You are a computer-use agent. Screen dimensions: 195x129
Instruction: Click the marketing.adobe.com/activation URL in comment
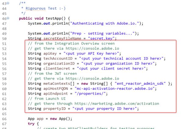117,104
